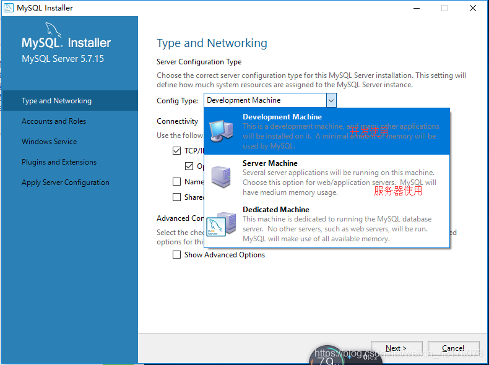This screenshot has width=489, height=365.
Task: Open the Windows Service step
Action: [69, 142]
